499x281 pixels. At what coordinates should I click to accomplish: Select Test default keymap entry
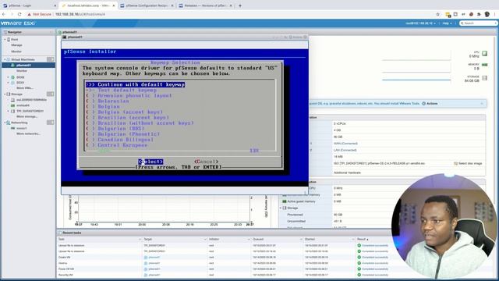pos(122,91)
